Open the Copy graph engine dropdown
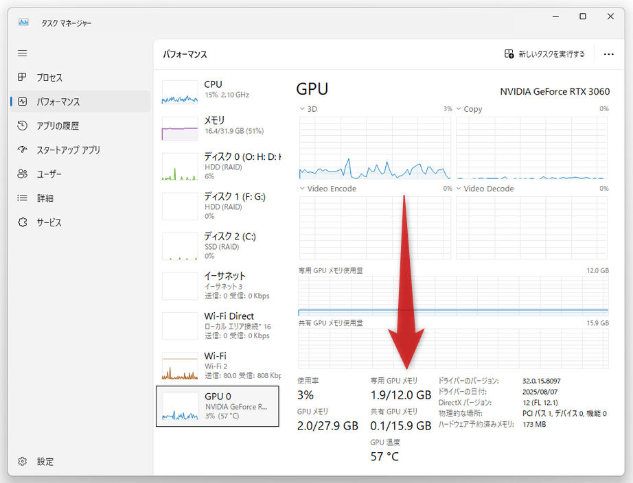This screenshot has width=633, height=483. pyautogui.click(x=459, y=109)
